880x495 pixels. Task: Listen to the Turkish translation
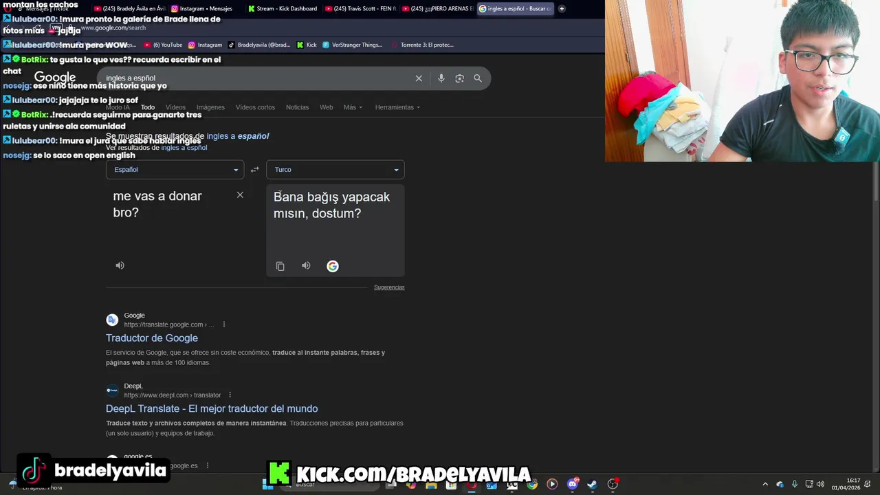point(306,265)
